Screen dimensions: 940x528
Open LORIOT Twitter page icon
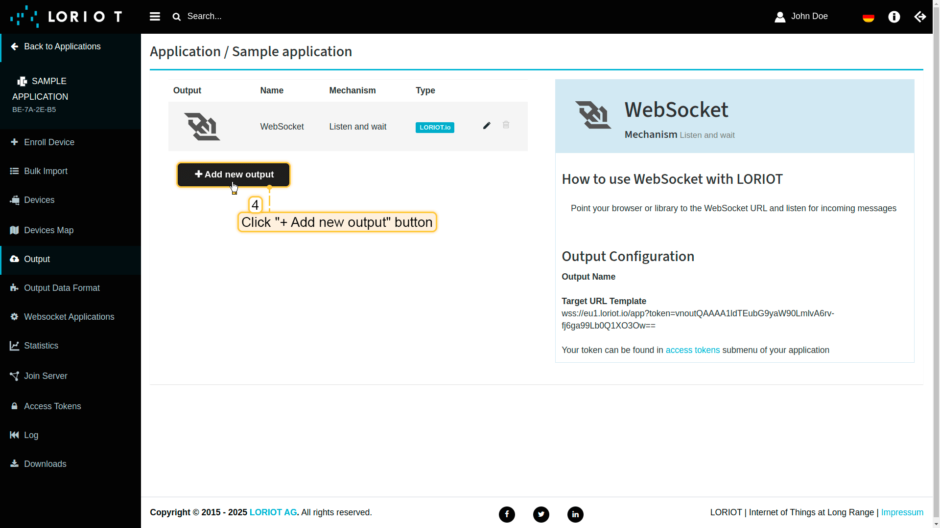pyautogui.click(x=541, y=514)
